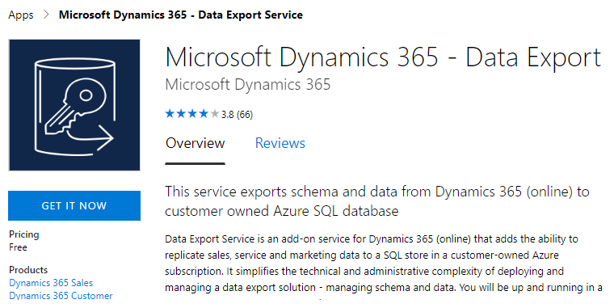Select the current page breadcrumb title
The image size is (614, 308).
180,15
